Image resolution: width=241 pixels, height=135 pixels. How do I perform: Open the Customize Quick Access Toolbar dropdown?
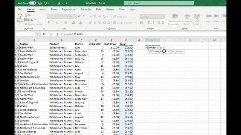click(67, 3)
